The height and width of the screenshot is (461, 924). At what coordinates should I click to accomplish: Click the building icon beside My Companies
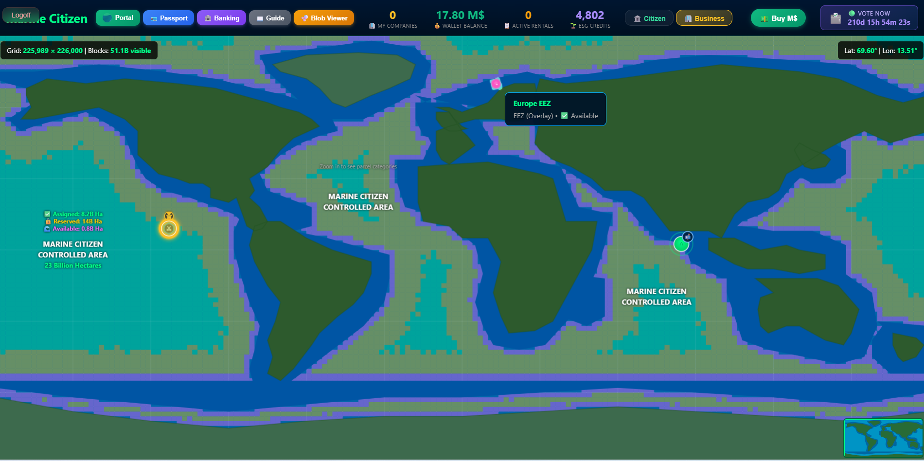click(x=372, y=26)
